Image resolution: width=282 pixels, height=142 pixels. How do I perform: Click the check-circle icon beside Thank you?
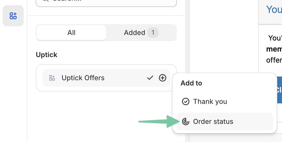(186, 102)
